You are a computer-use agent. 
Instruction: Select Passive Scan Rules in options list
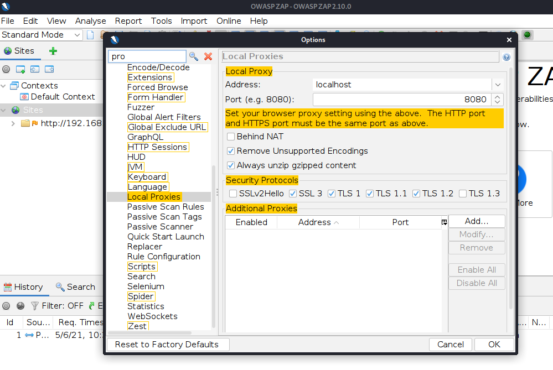[x=166, y=207]
